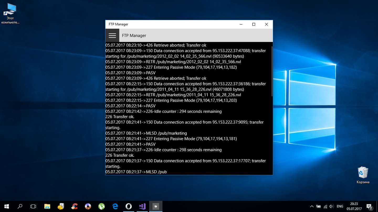Image resolution: width=378 pixels, height=212 pixels.
Task: Switch to Opera browser on the taskbar
Action: [x=129, y=207]
